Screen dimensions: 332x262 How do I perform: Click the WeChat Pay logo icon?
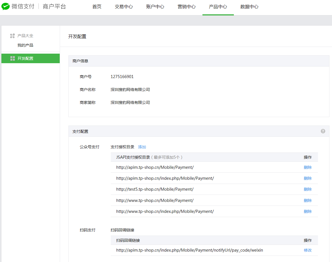[6, 6]
